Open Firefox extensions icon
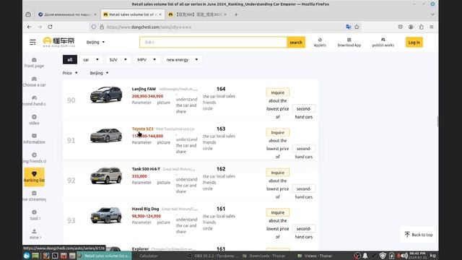This screenshot has height=260, width=462. click(x=422, y=27)
